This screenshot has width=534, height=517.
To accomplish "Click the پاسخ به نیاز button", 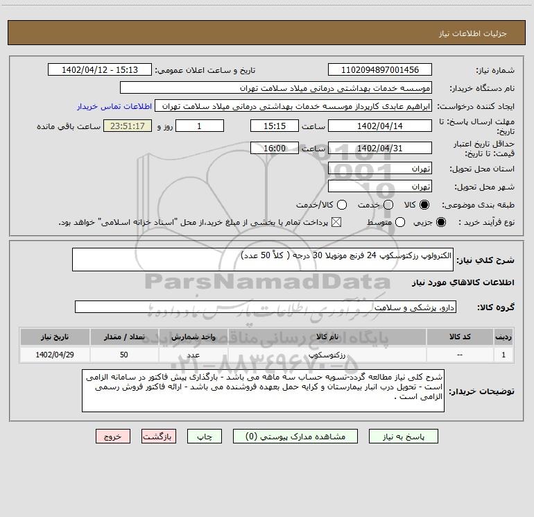I will click(404, 437).
